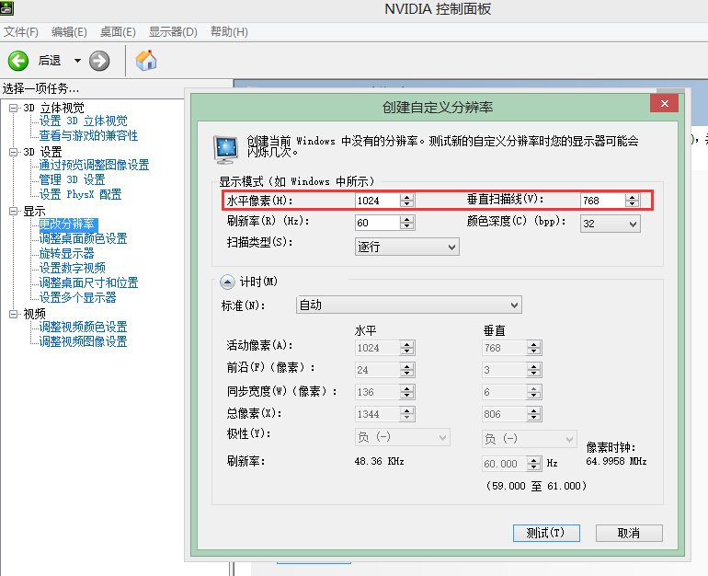Collapse the 3D 设置 tree node
The image size is (708, 576).
coord(14,152)
